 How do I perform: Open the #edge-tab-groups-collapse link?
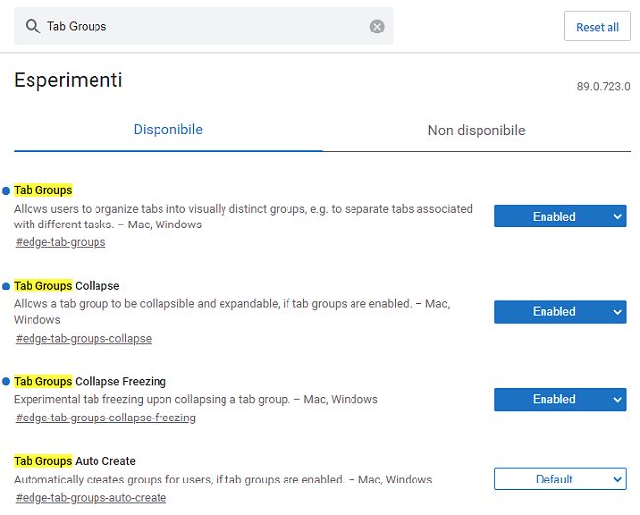click(84, 339)
